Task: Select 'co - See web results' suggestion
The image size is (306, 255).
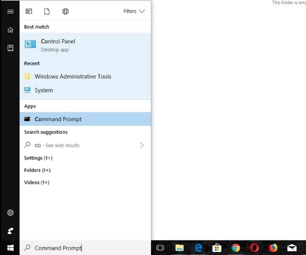Action: 85,145
